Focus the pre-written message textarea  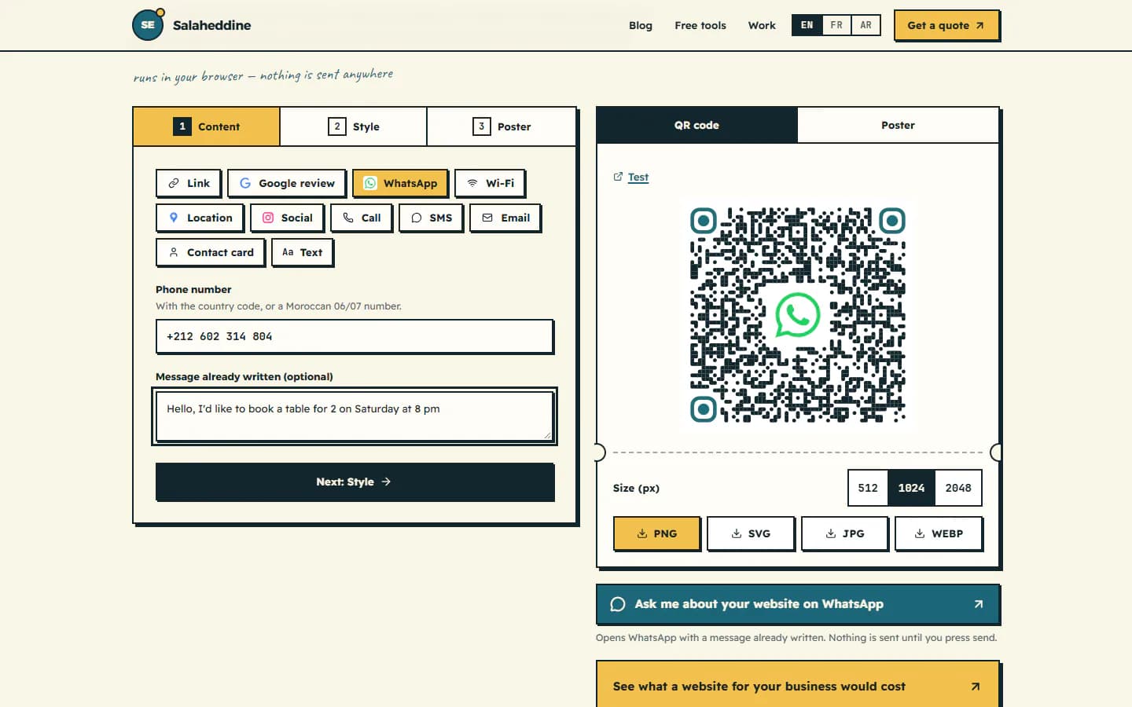click(355, 416)
